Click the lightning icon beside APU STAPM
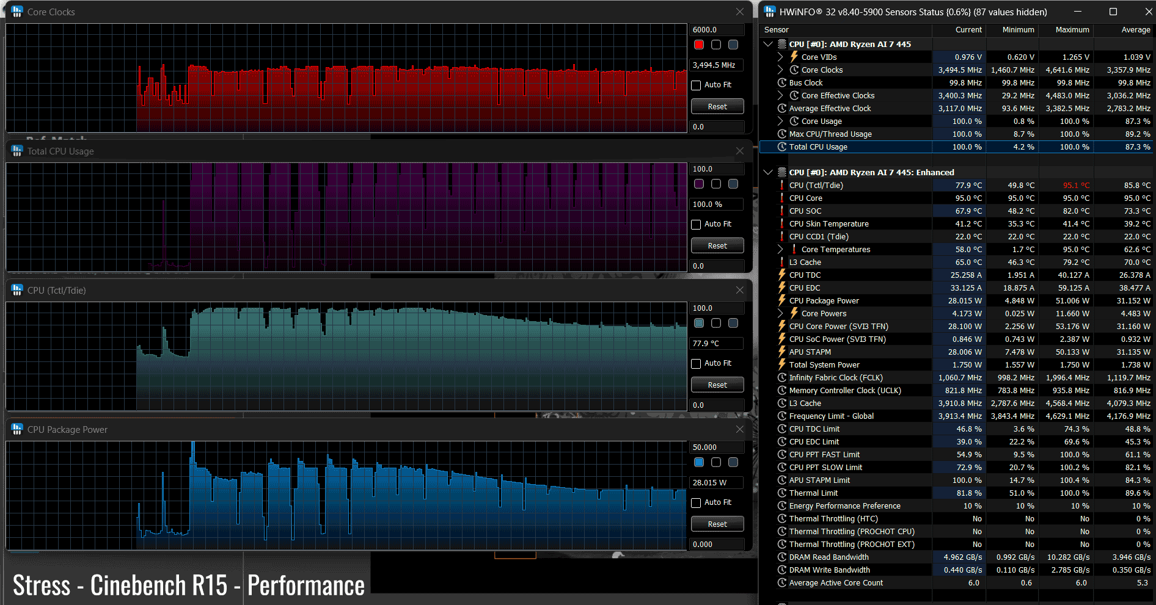 782,352
